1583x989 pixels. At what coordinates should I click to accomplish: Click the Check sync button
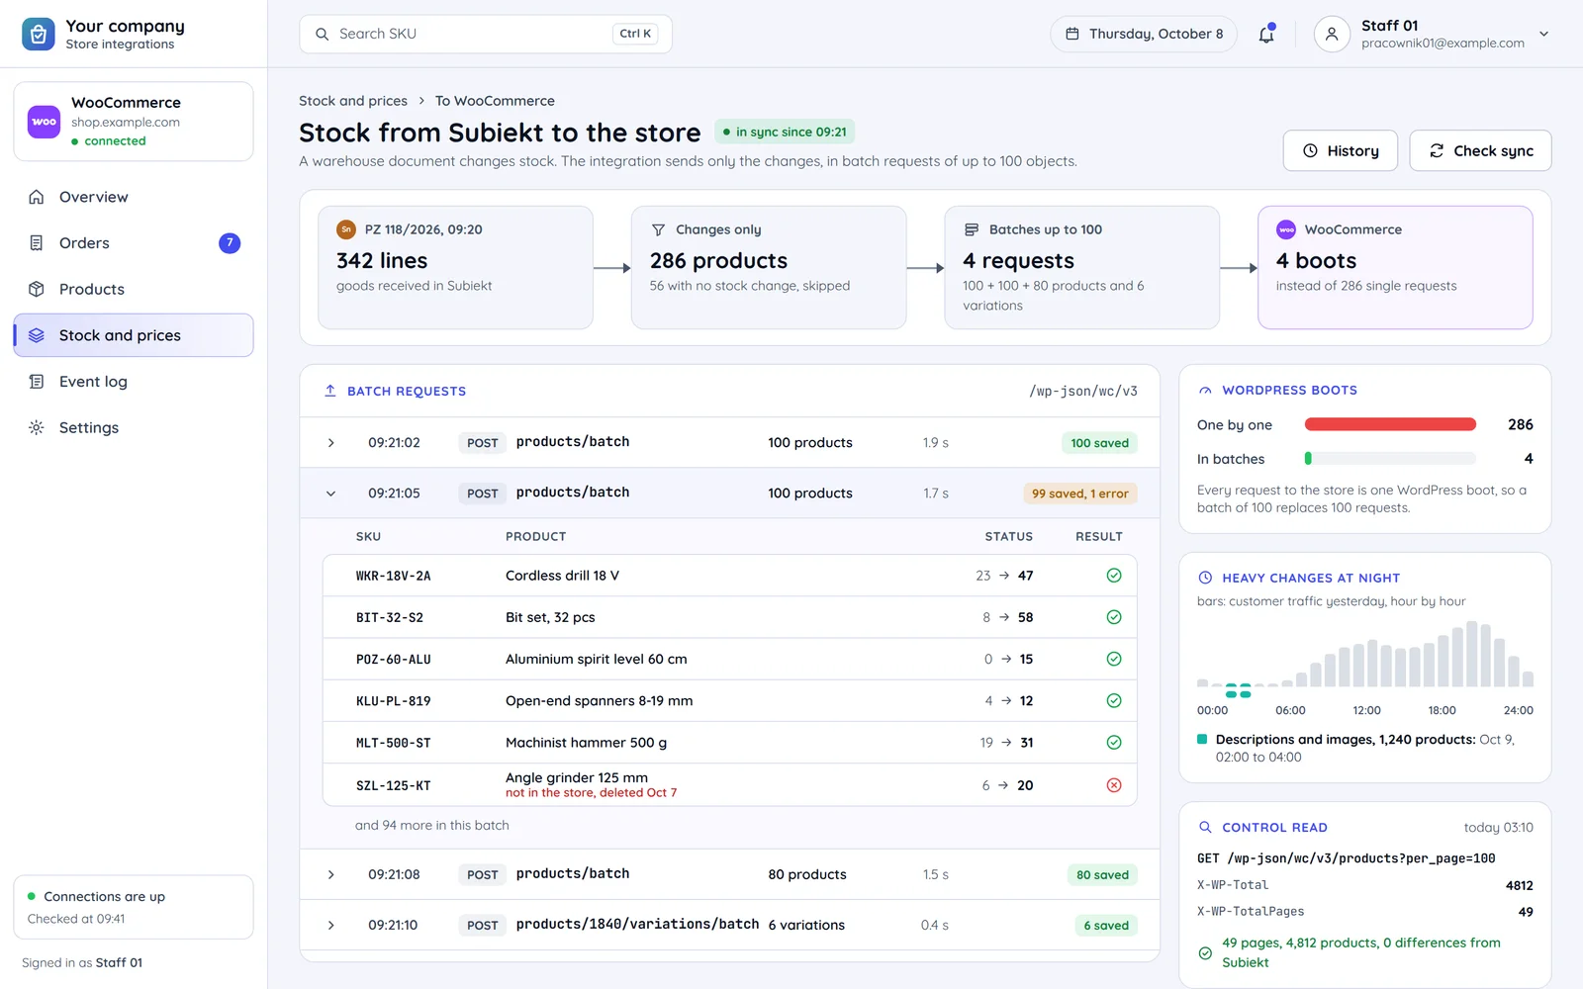click(x=1480, y=150)
